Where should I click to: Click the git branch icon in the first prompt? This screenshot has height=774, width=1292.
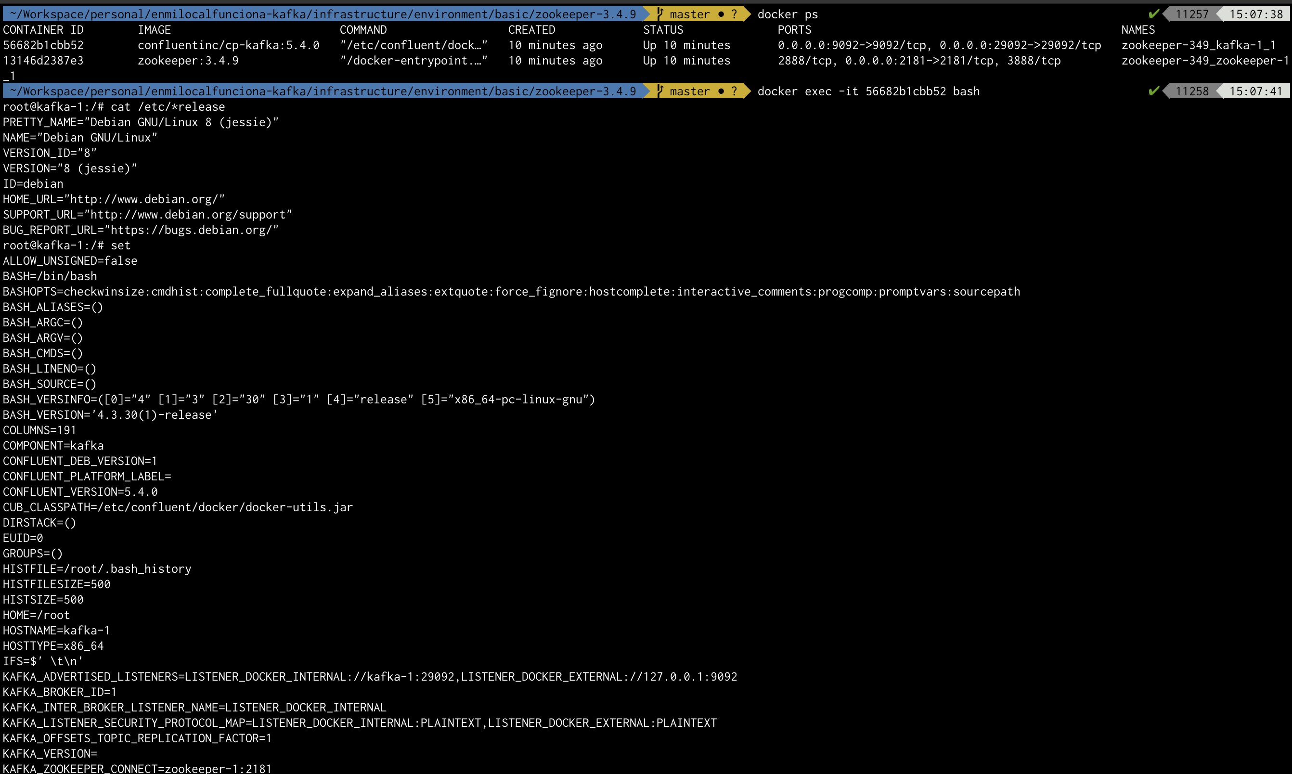tap(660, 14)
